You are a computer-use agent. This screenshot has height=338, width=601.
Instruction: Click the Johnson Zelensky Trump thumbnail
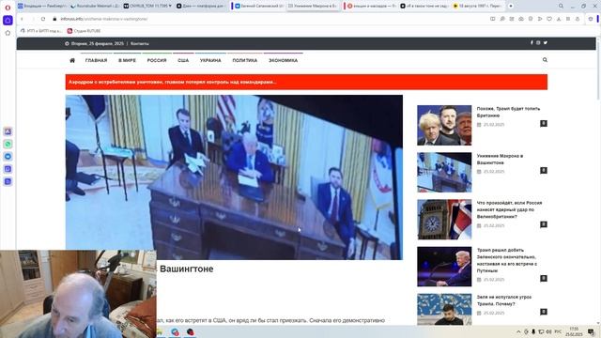pos(444,125)
